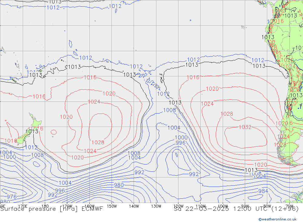
Task: Select the 100W longitude label
Action: pyautogui.click(x=223, y=206)
